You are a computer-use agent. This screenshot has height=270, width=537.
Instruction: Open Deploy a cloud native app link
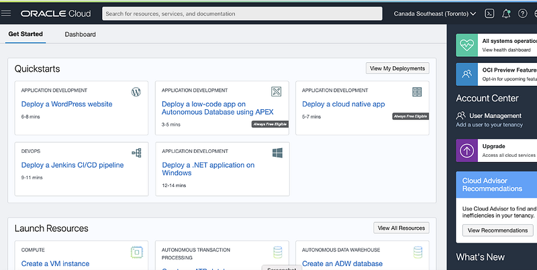click(344, 105)
